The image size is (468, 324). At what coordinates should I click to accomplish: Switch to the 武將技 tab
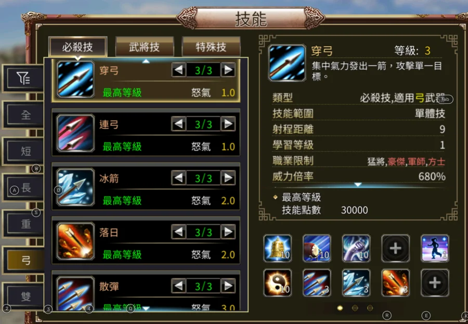pyautogui.click(x=145, y=47)
